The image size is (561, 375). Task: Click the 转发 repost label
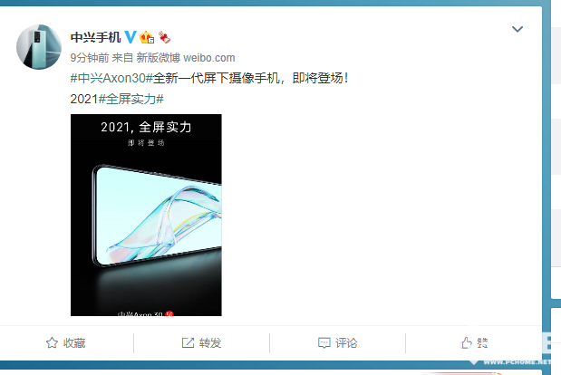coord(210,342)
